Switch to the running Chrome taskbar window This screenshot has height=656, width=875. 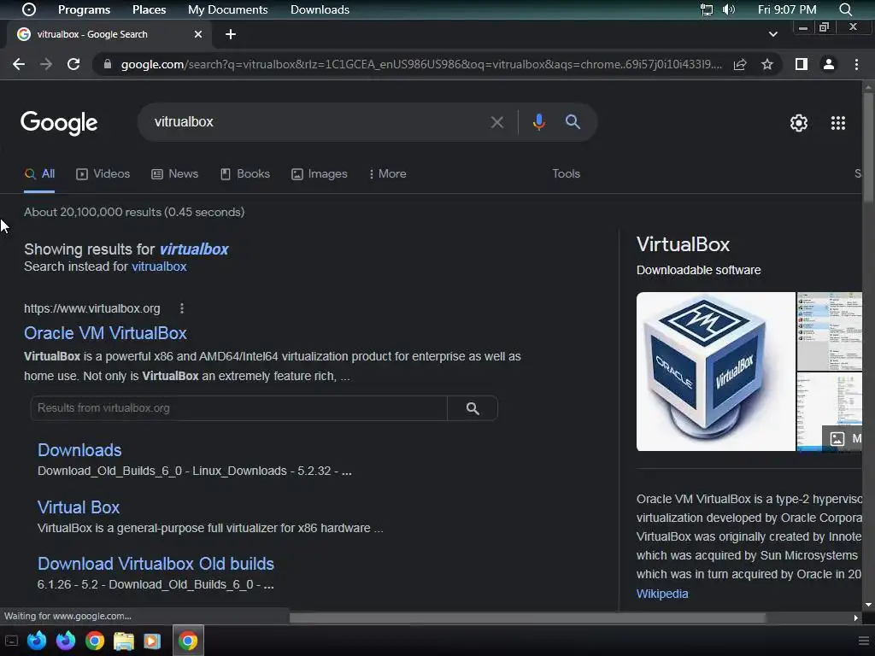(188, 641)
